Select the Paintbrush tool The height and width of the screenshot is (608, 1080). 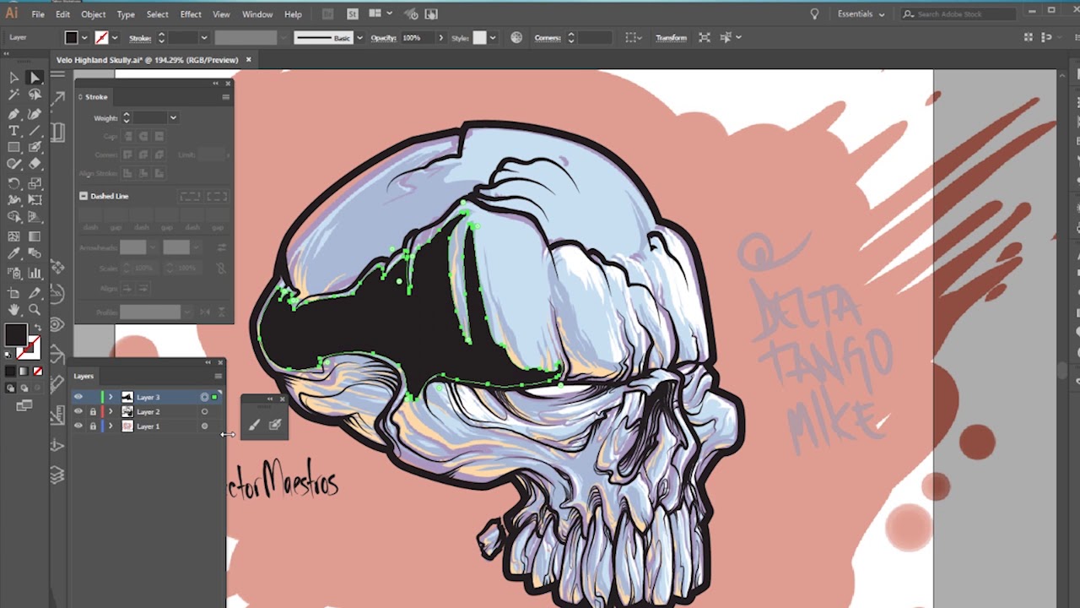35,148
